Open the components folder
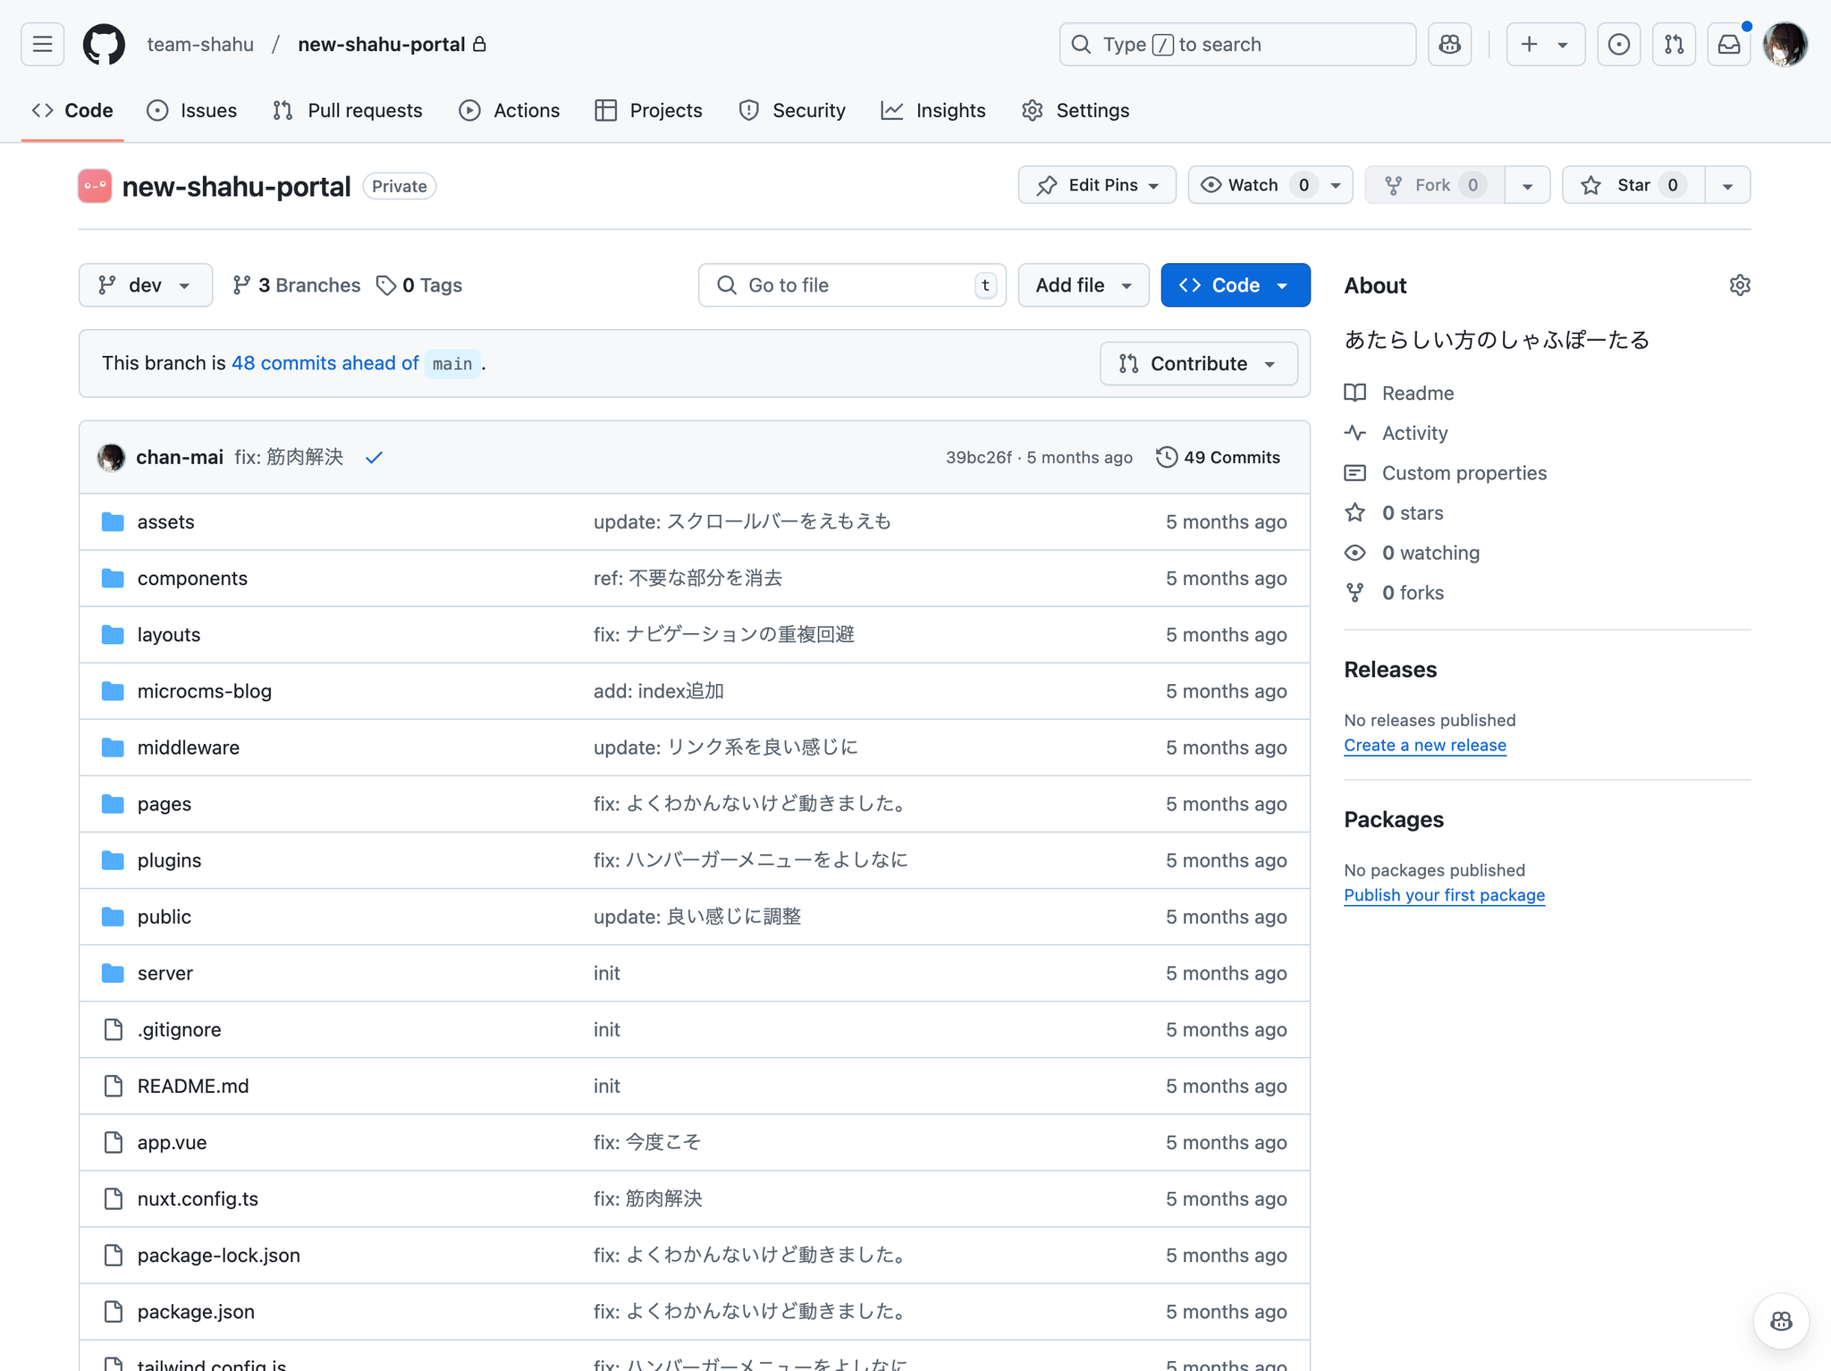Image resolution: width=1831 pixels, height=1371 pixels. pos(192,578)
